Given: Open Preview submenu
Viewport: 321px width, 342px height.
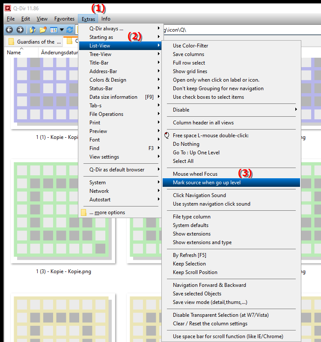Looking at the screenshot, I should [x=121, y=131].
